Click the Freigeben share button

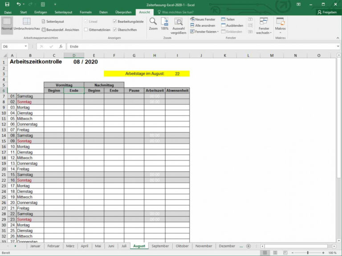326,12
